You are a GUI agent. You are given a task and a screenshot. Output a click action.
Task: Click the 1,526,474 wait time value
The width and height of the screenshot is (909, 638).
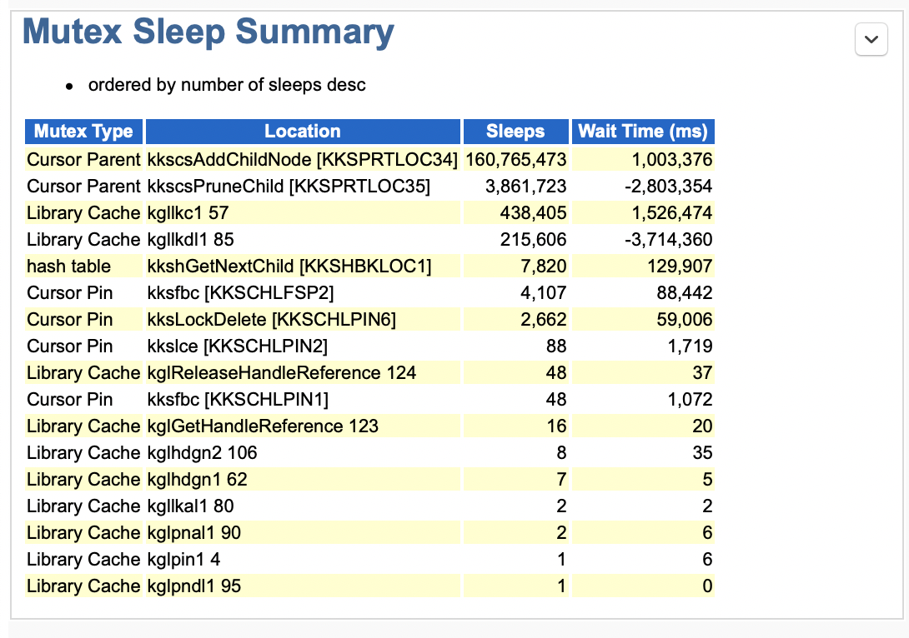671,212
